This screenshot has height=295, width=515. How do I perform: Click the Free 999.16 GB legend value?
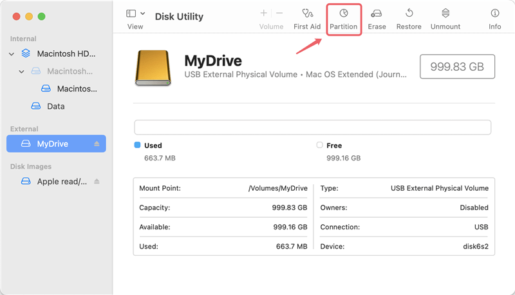(x=344, y=158)
